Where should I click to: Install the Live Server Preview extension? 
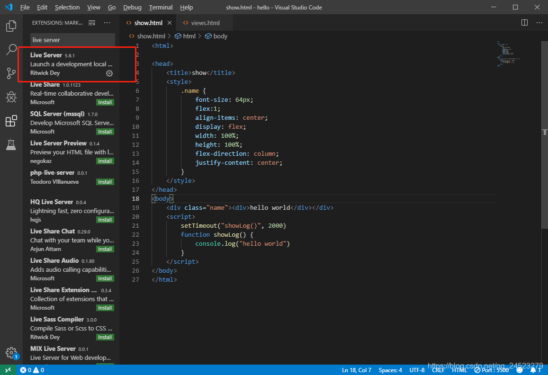(104, 161)
